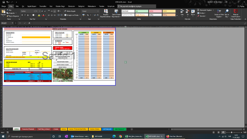Add a new sheet with plus button
The height and width of the screenshot is (139, 247).
tap(132, 129)
